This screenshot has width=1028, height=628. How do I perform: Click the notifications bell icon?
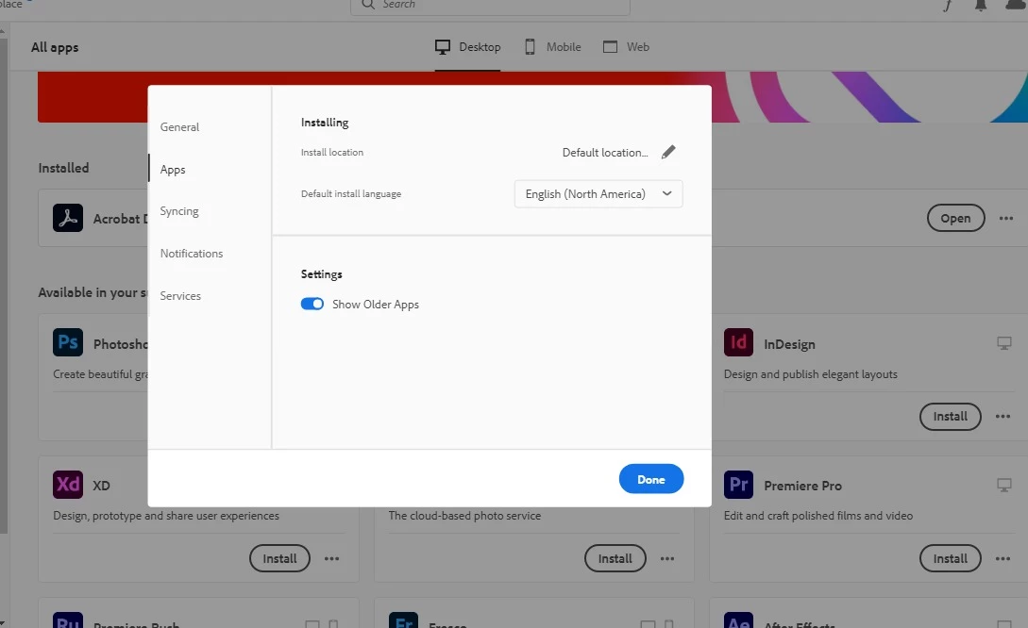(x=981, y=6)
